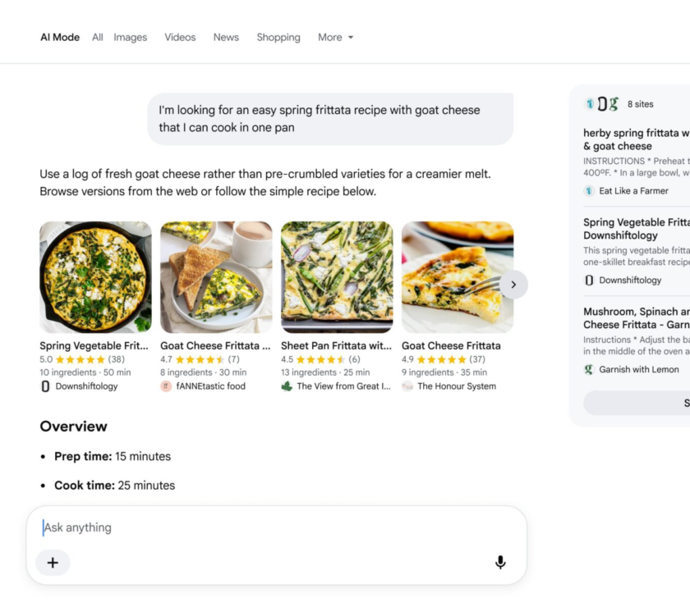690x607 pixels.
Task: Expand the More dropdown menu
Action: pyautogui.click(x=336, y=38)
